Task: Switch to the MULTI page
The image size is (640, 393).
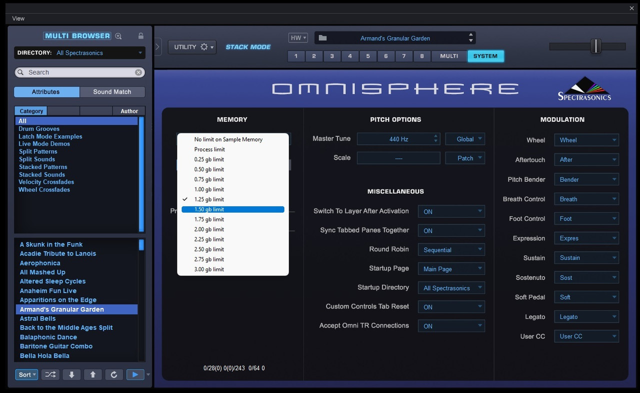Action: tap(449, 56)
